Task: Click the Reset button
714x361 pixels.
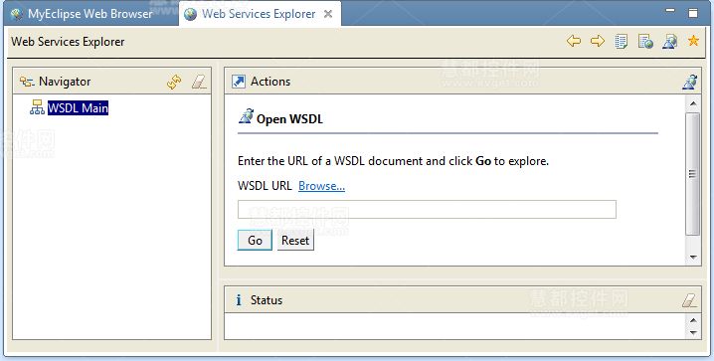Action: 295,240
